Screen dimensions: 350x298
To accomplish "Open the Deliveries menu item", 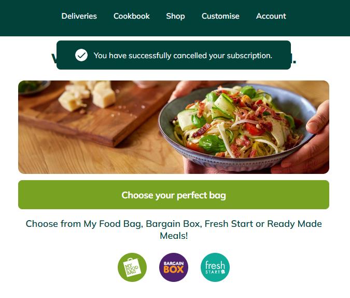I will [x=79, y=16].
